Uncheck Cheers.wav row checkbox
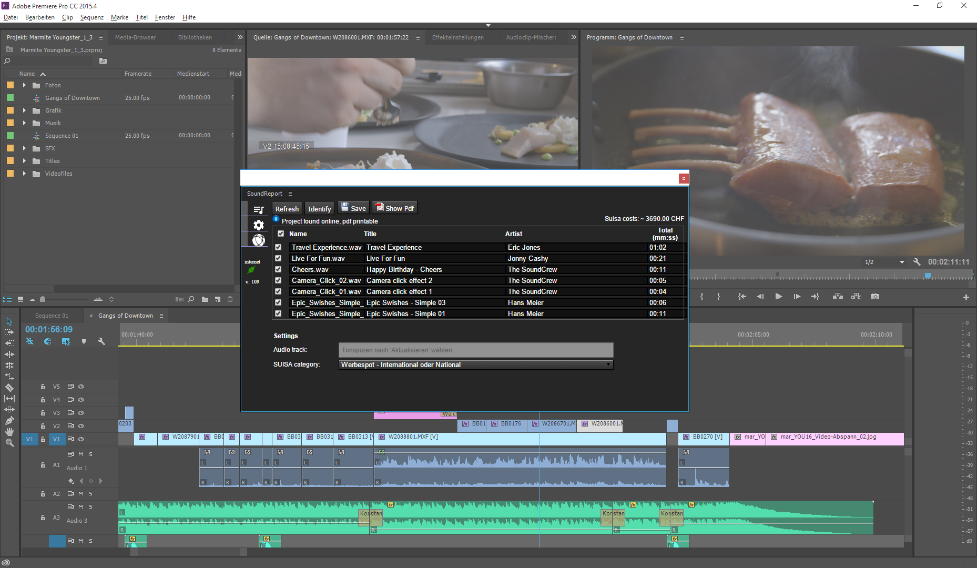Image resolution: width=977 pixels, height=568 pixels. click(278, 269)
